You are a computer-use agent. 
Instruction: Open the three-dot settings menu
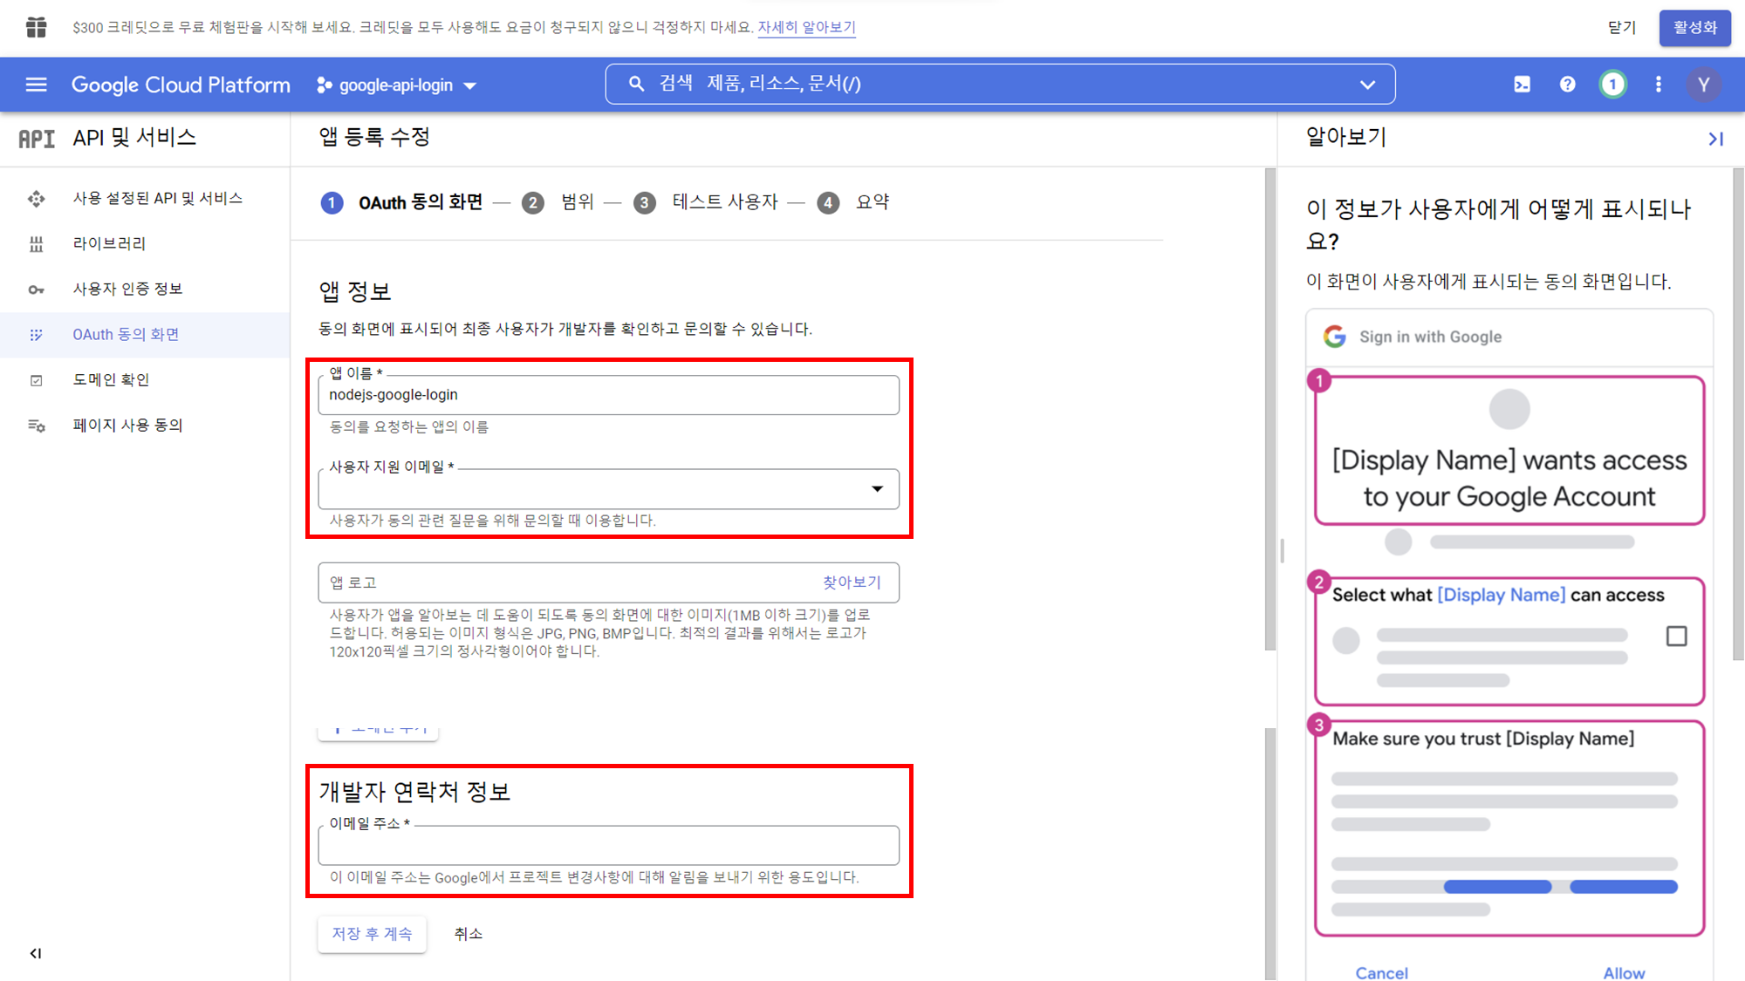[x=1658, y=85]
